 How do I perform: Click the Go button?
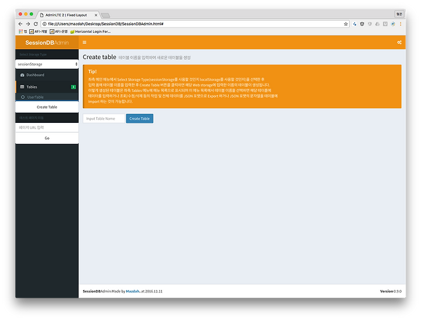(47, 138)
